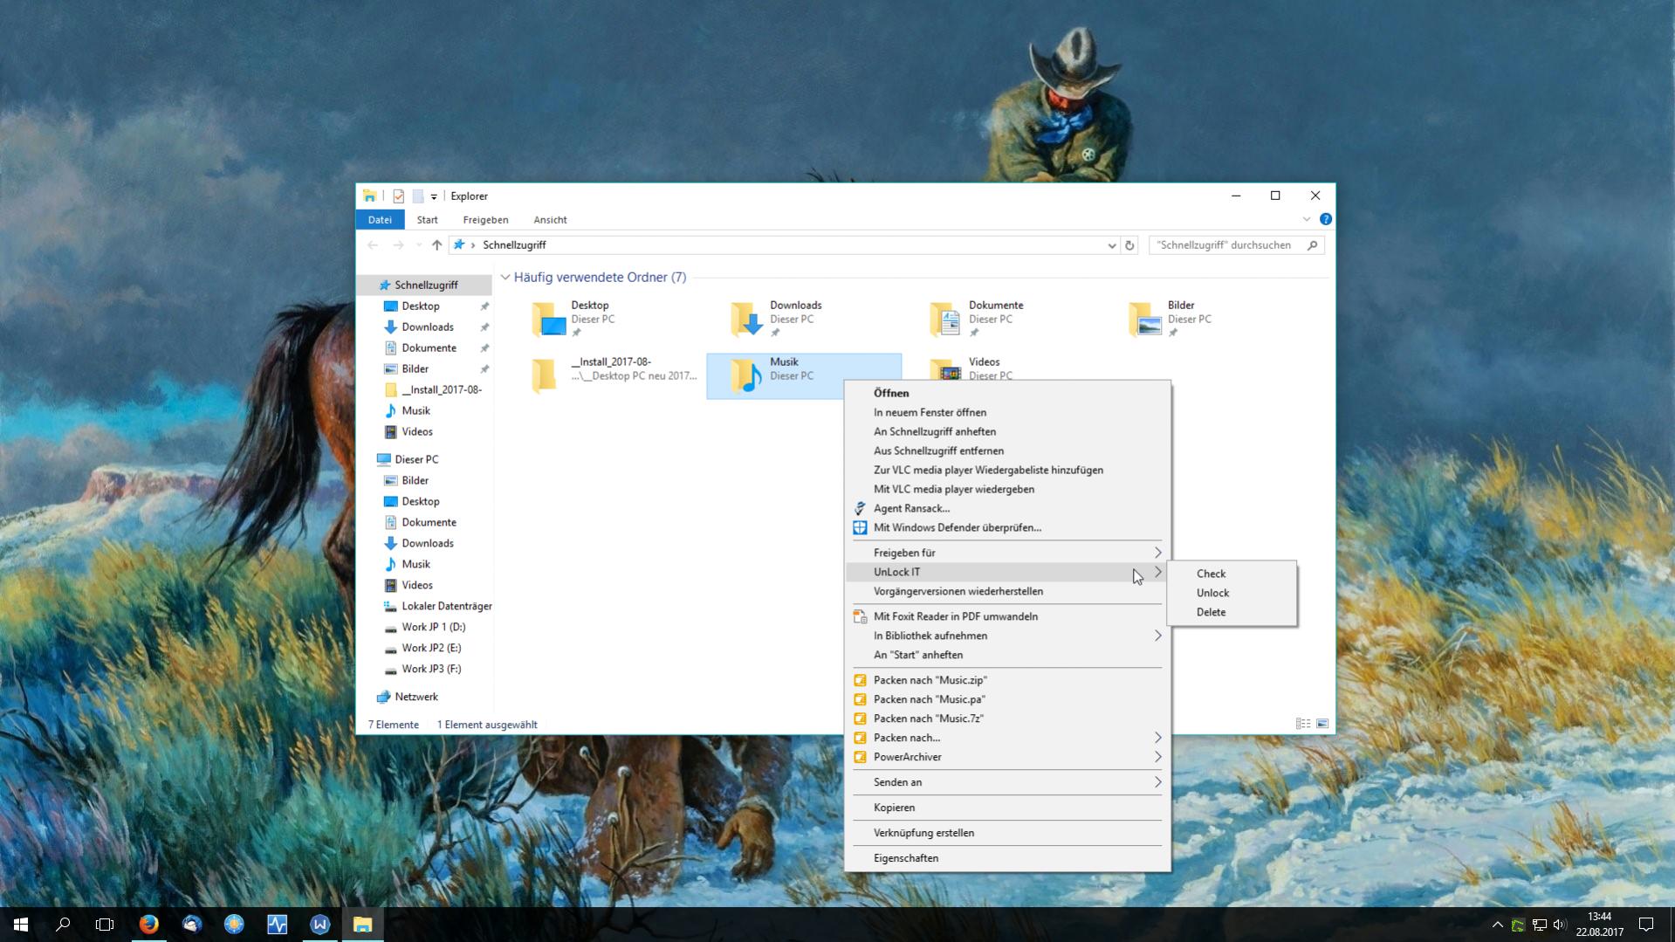Select the Bilder folder tile in the file pane
Screen dimensions: 1675x942
pos(1202,320)
